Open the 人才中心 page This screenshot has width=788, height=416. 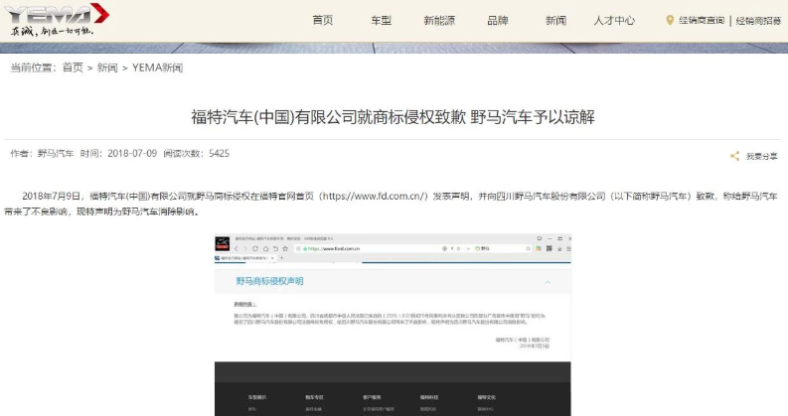pos(614,21)
